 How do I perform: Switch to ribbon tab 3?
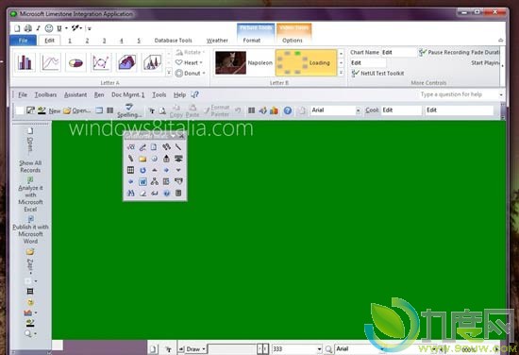click(104, 41)
